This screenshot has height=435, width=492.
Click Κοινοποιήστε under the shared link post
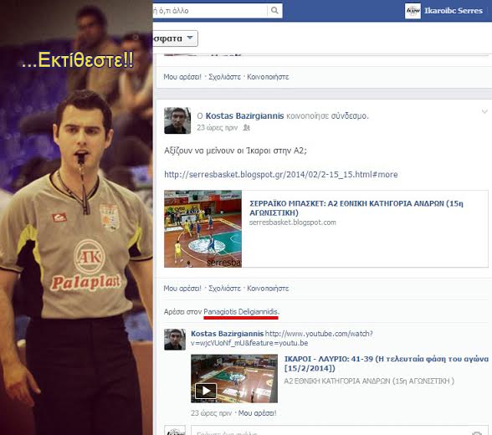click(268, 289)
